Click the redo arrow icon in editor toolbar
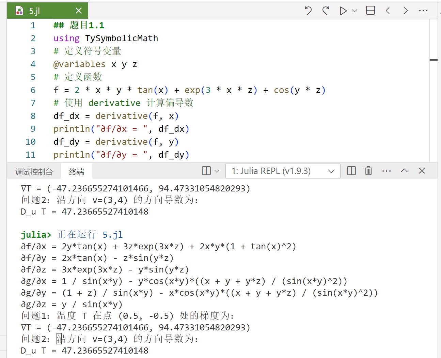The width and height of the screenshot is (441, 358). (326, 11)
